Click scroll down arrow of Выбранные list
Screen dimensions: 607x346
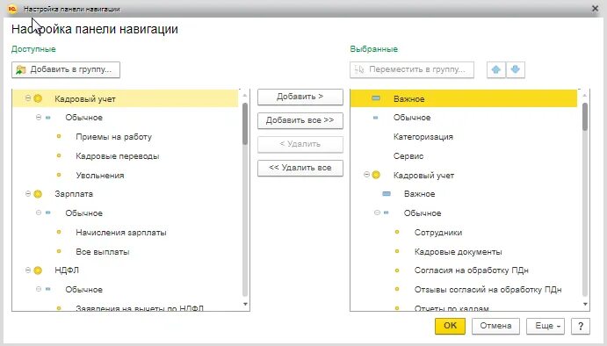(x=584, y=304)
